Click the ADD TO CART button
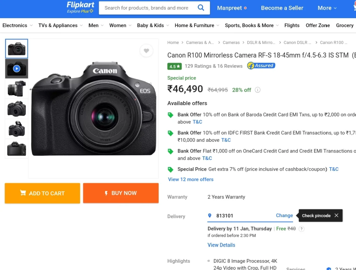Image resolution: width=356 pixels, height=270 pixels. [x=42, y=193]
